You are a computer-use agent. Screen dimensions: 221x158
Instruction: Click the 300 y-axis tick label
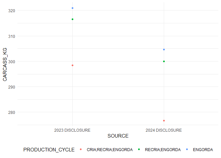tap(12, 62)
